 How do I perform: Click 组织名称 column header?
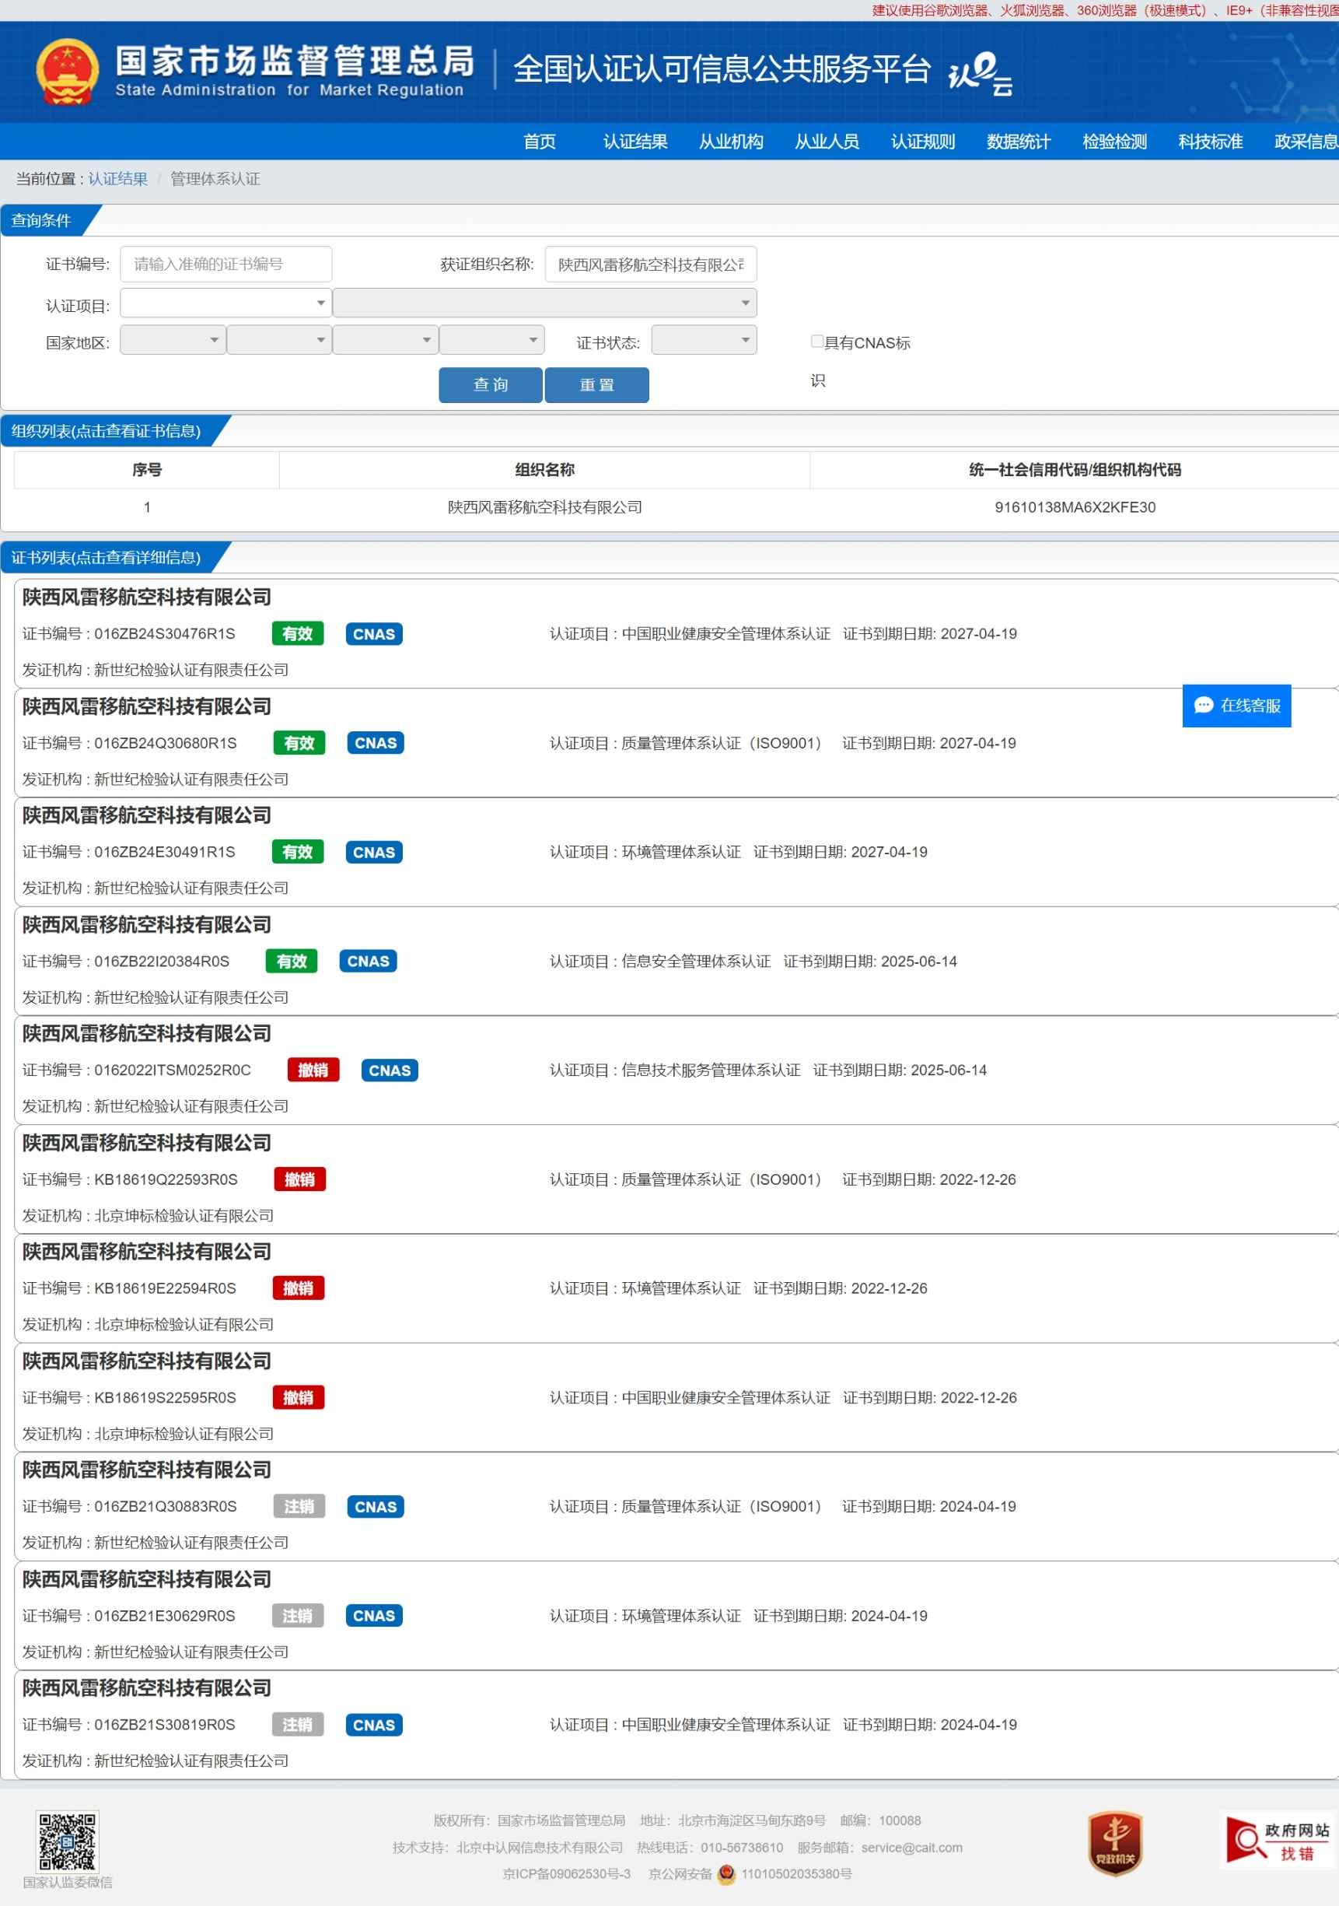pos(544,470)
